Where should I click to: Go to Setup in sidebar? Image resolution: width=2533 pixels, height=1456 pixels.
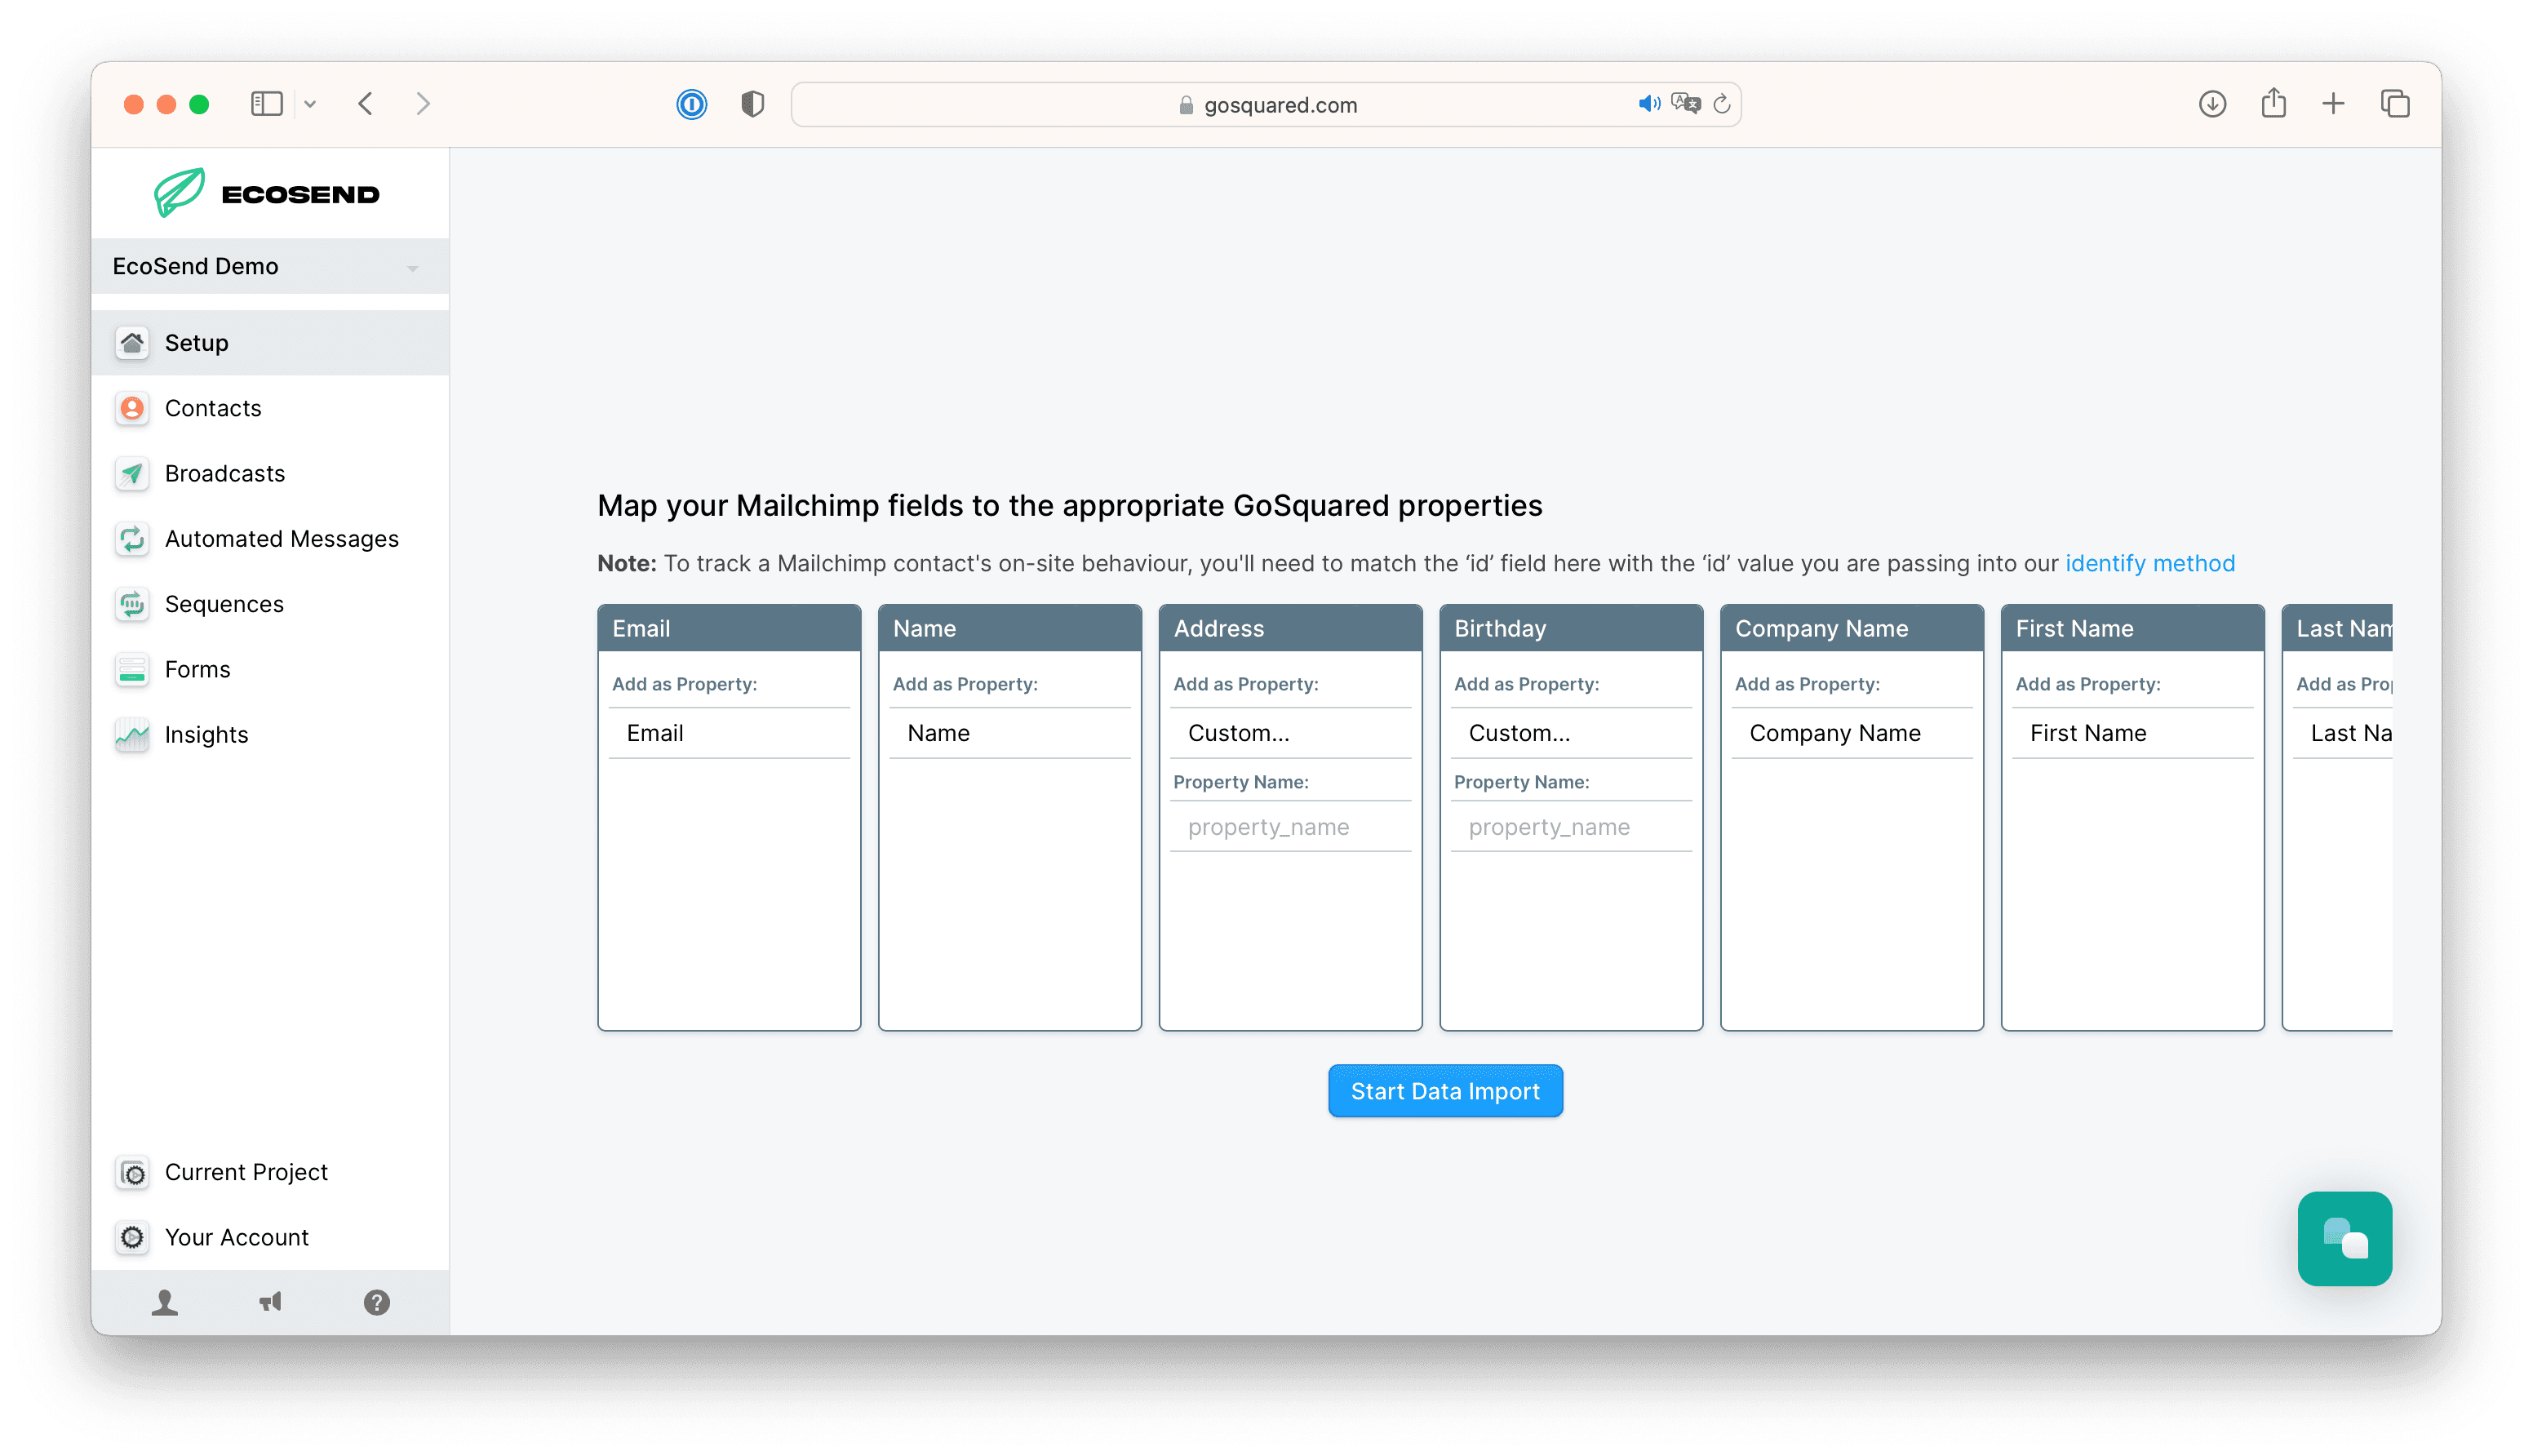tap(270, 343)
